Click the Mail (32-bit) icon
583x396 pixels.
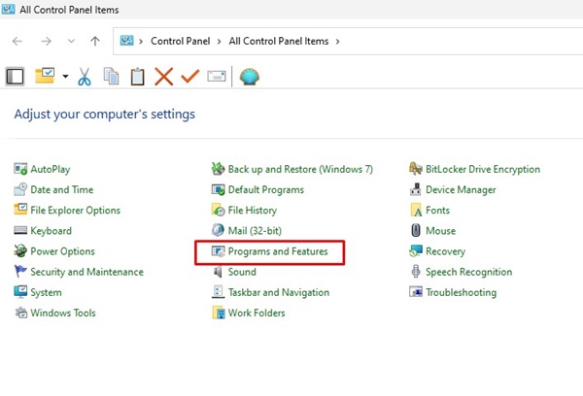218,230
